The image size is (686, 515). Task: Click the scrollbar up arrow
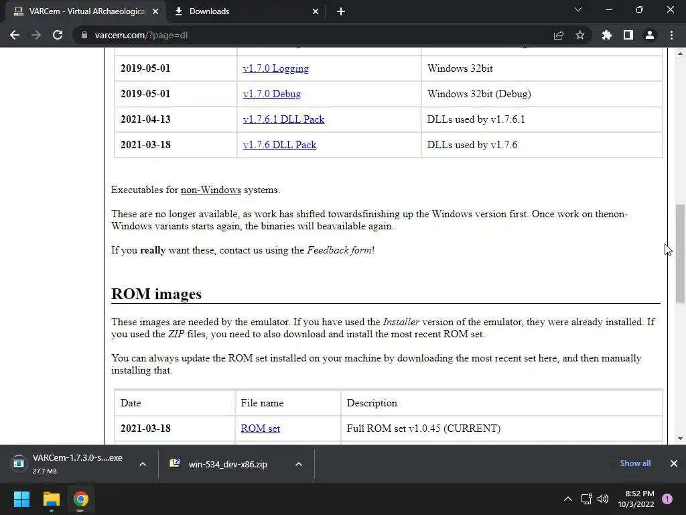click(680, 54)
